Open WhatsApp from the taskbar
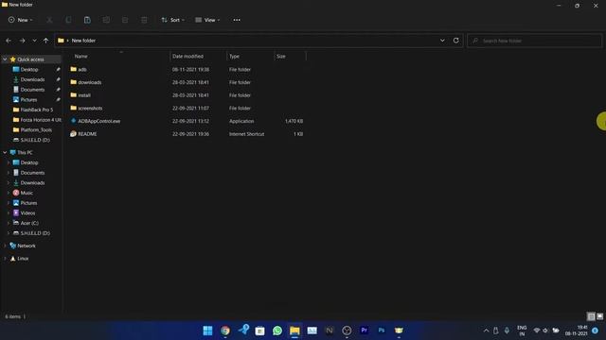Screen dimensions: 606x340 tap(277, 331)
